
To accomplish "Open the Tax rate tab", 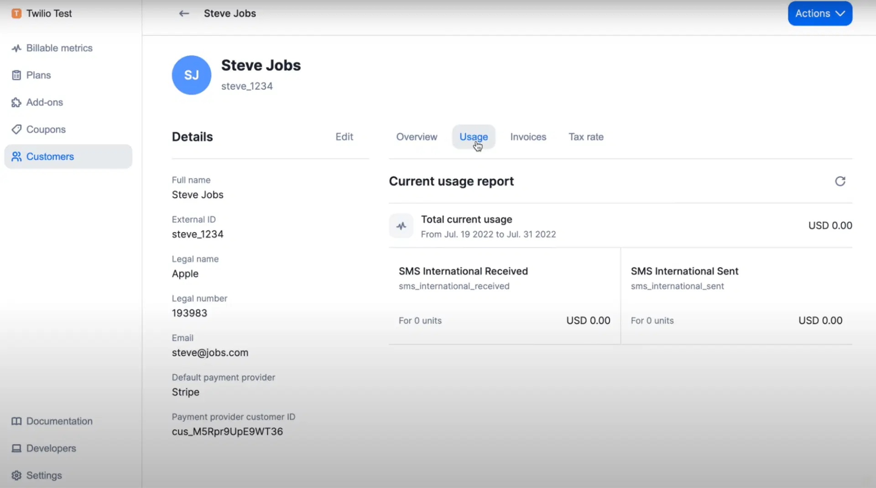I will click(586, 137).
